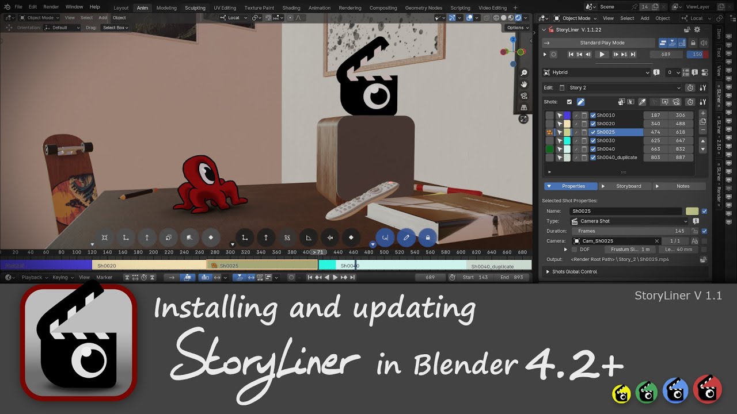Screen dimensions: 737x414
Task: Toggle checkbox right of Duration frames
Action: (704, 231)
